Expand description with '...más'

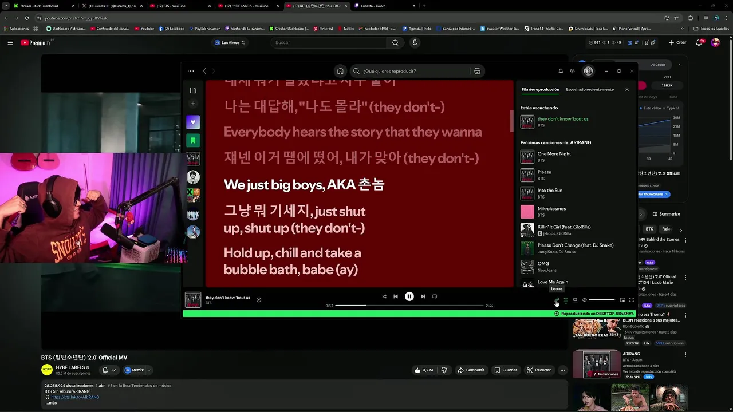point(51,403)
